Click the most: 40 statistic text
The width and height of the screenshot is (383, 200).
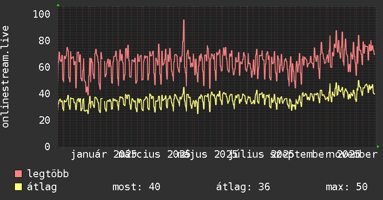(x=136, y=187)
